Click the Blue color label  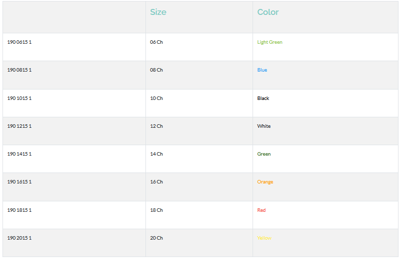tap(262, 70)
